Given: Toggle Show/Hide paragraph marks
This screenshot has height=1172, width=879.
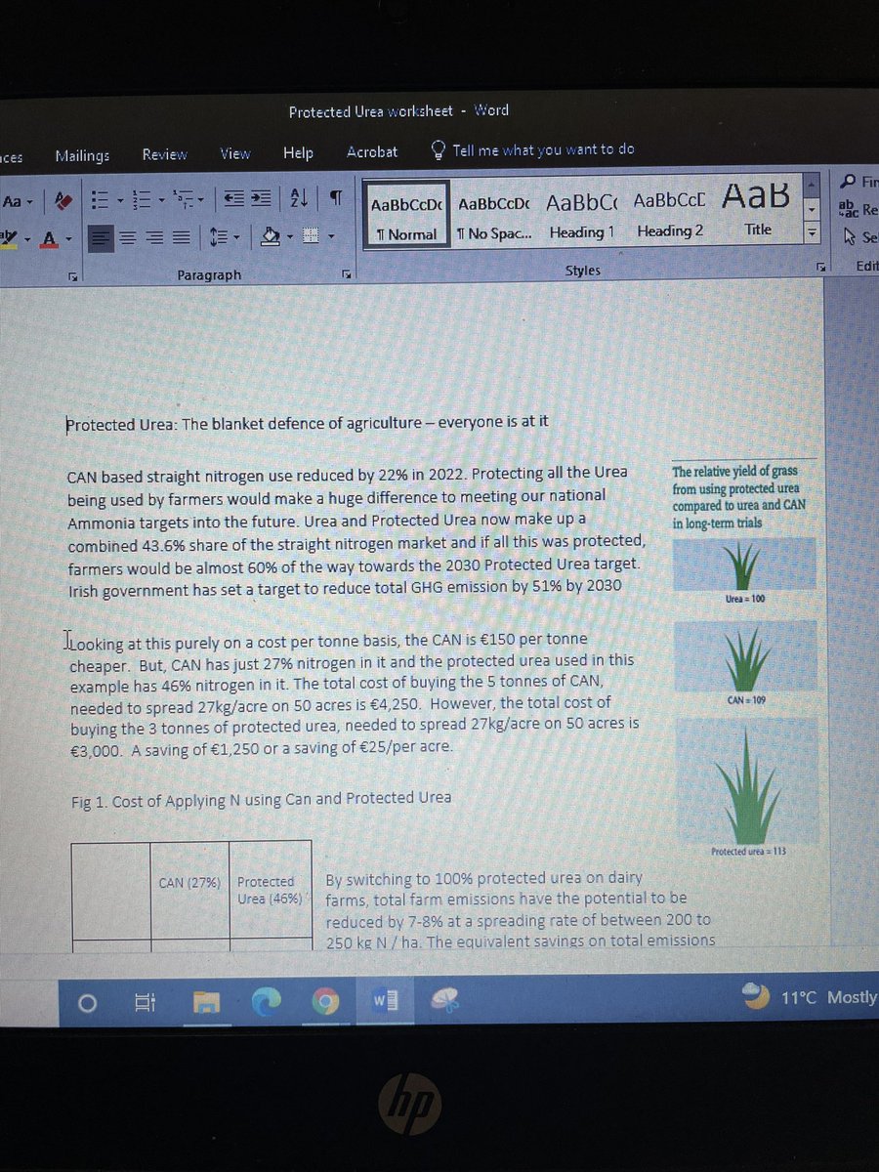Looking at the screenshot, I should [x=334, y=198].
